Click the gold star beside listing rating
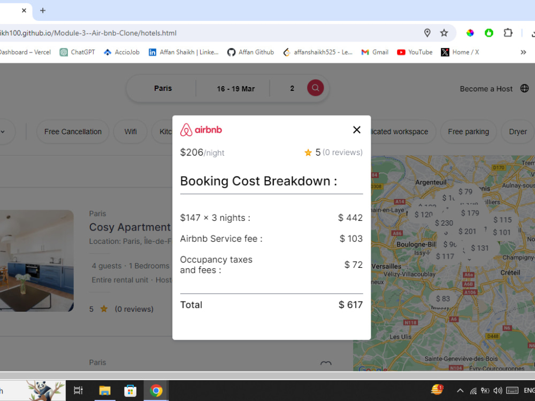This screenshot has width=535, height=401. click(104, 309)
